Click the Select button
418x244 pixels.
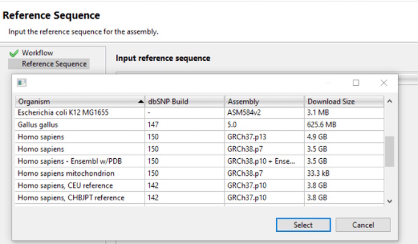coord(303,225)
